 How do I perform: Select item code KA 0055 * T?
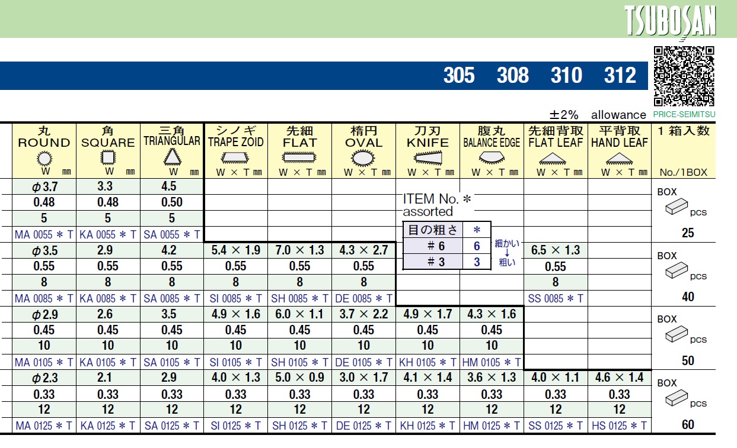click(108, 234)
